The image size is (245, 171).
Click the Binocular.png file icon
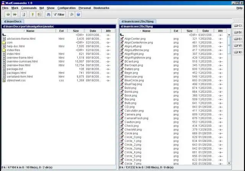click(x=122, y=77)
